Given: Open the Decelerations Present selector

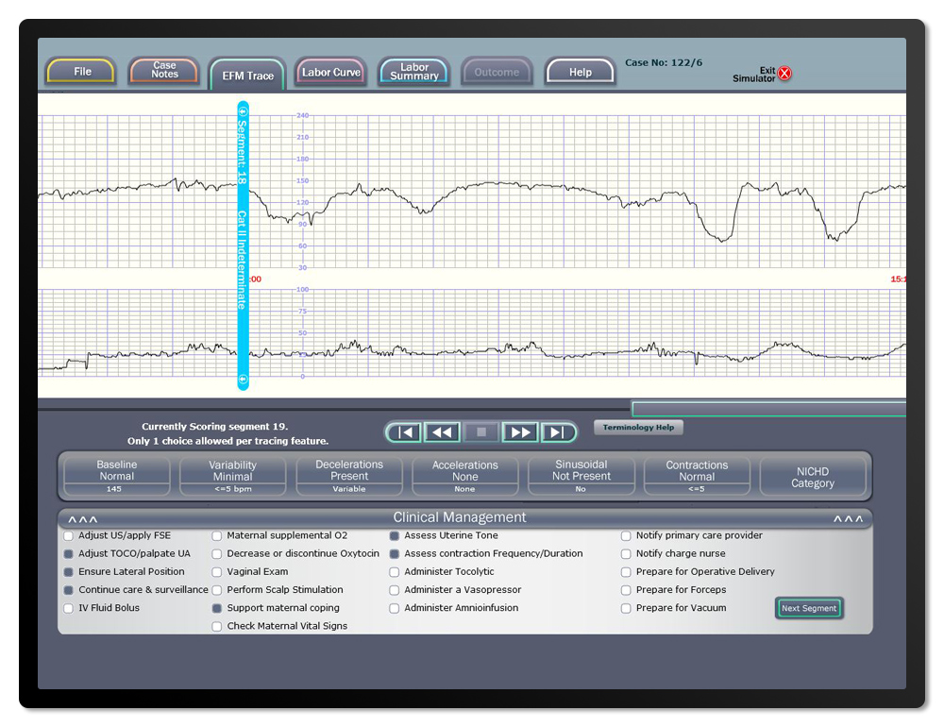Looking at the screenshot, I should click(349, 476).
